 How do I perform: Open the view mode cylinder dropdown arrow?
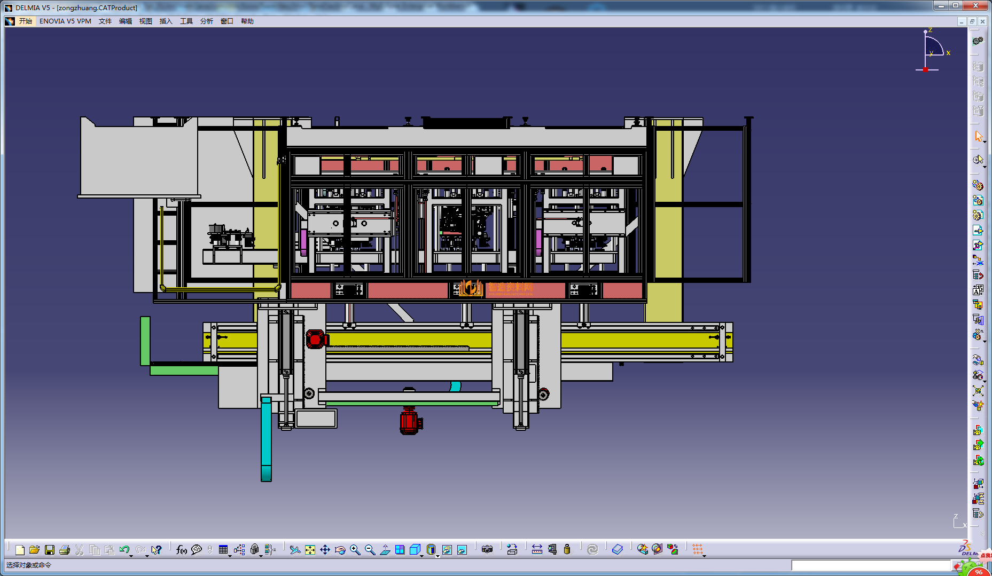click(438, 556)
